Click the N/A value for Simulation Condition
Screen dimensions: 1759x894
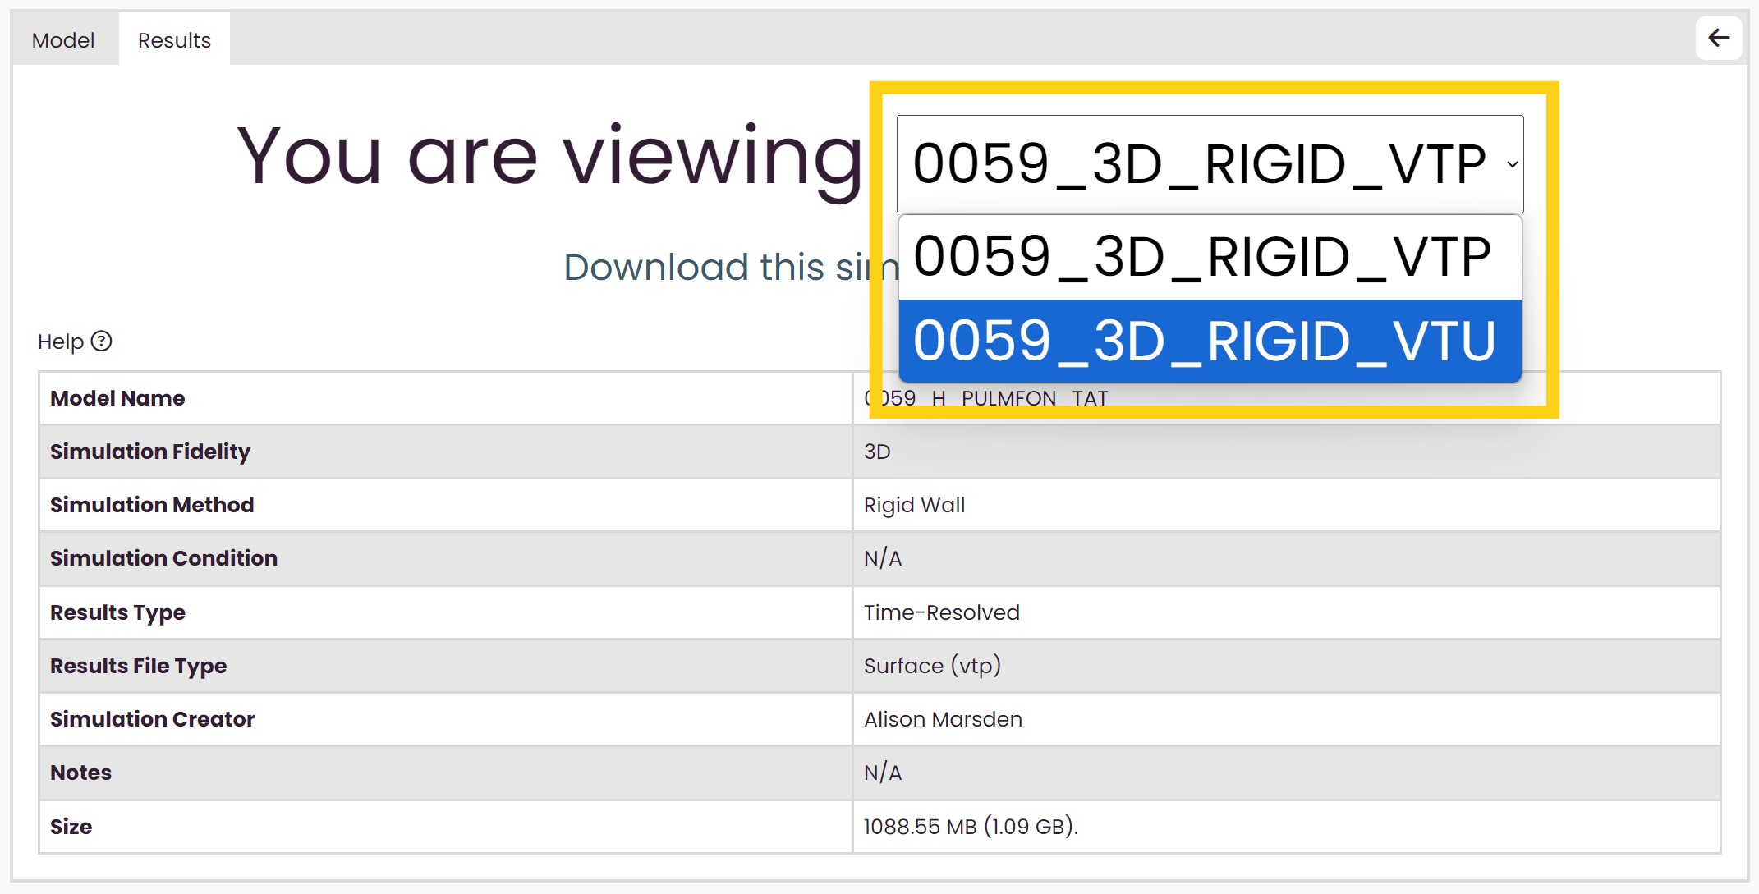(x=883, y=558)
